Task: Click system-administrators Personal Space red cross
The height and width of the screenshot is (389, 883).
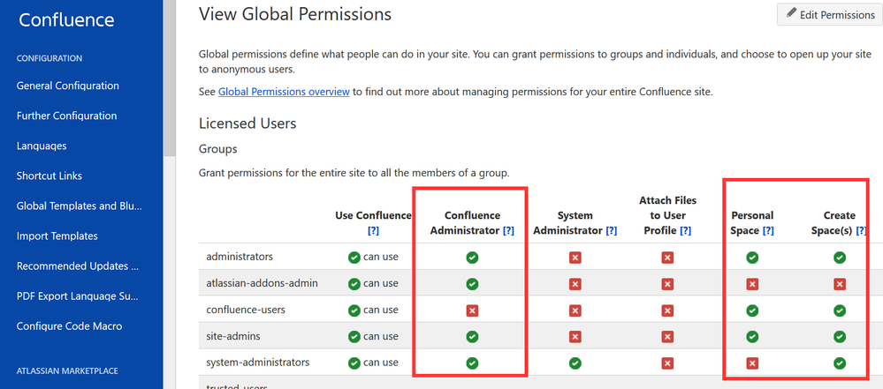Action: (752, 363)
